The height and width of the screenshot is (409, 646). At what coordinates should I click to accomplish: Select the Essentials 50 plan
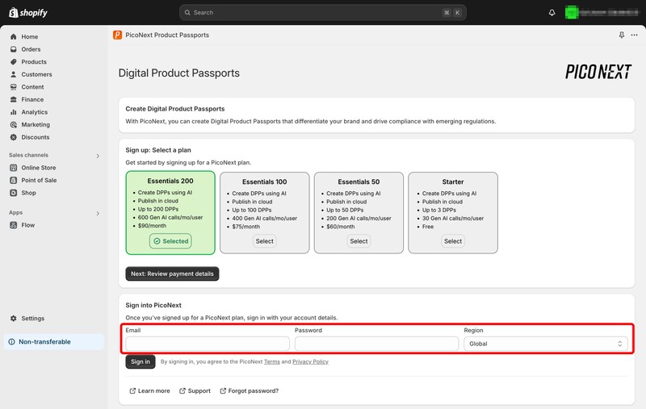click(359, 241)
